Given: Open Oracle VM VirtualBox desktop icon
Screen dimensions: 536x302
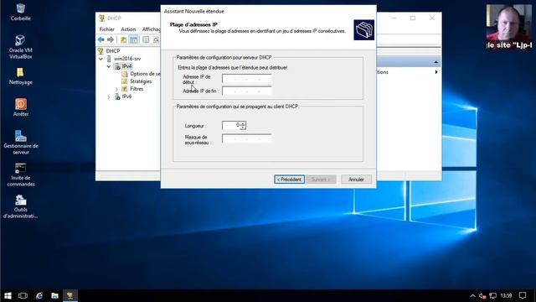Looking at the screenshot, I should (20, 47).
